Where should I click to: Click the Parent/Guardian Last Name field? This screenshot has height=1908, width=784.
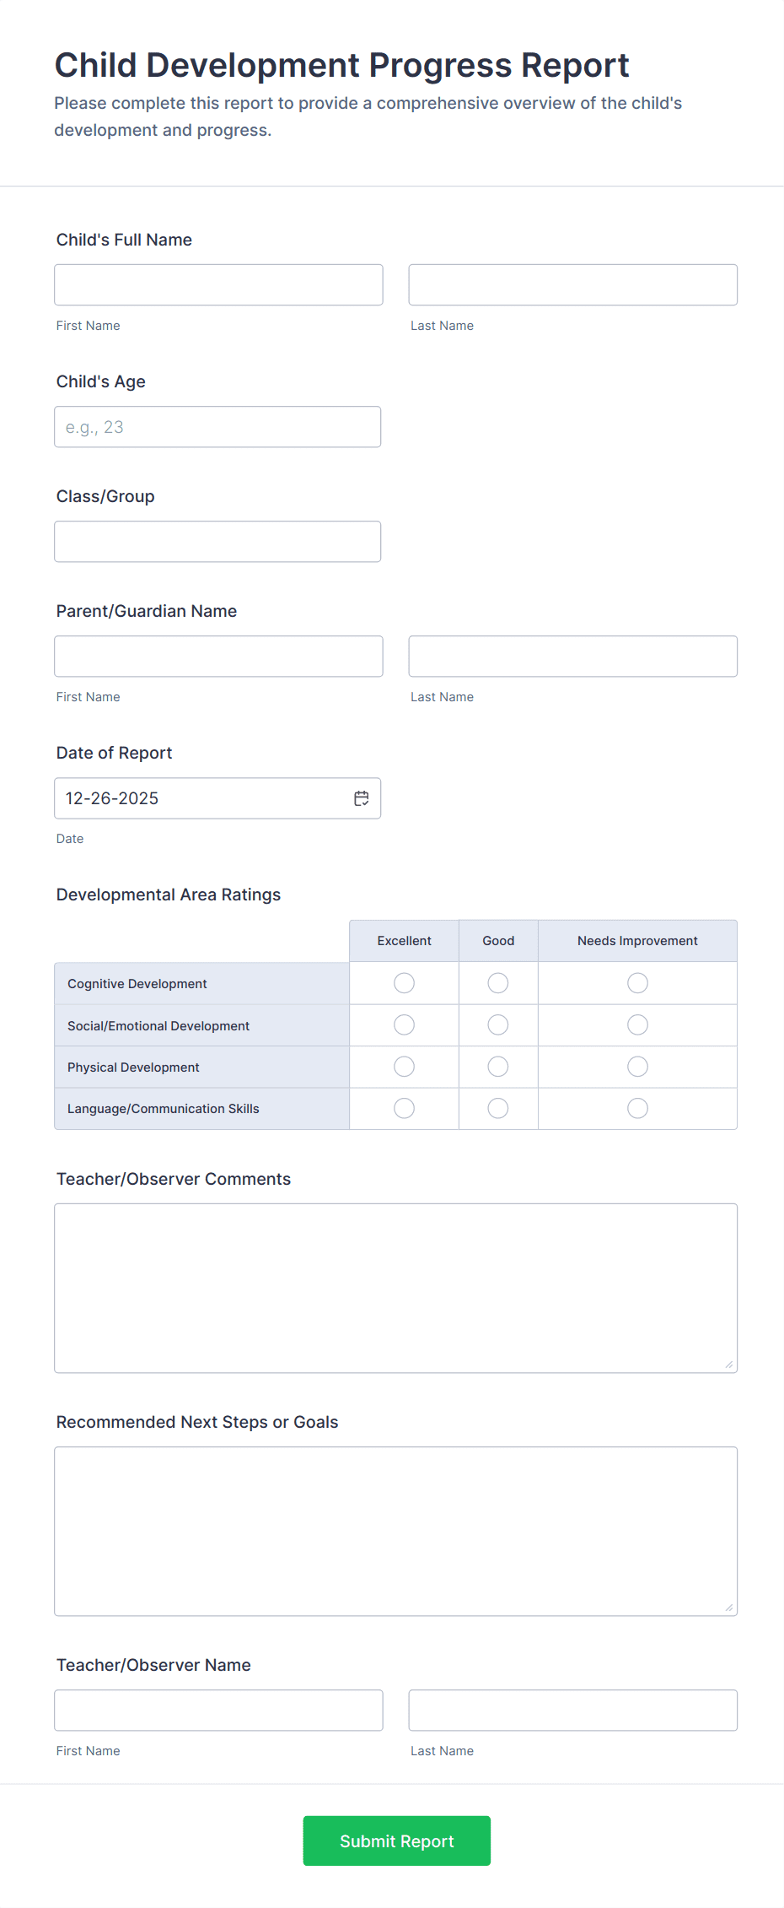[x=572, y=656]
